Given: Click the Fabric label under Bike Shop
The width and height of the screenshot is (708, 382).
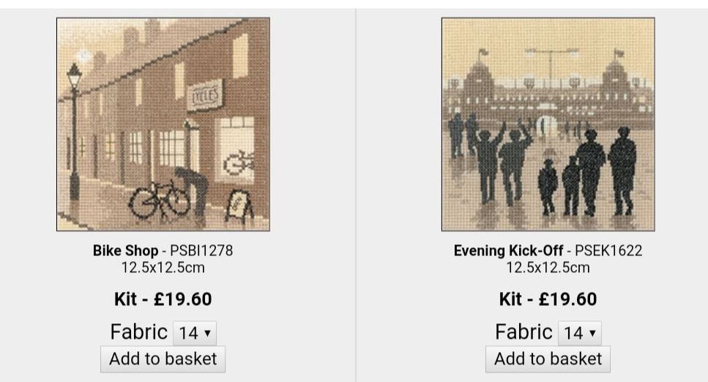Looking at the screenshot, I should tap(139, 332).
